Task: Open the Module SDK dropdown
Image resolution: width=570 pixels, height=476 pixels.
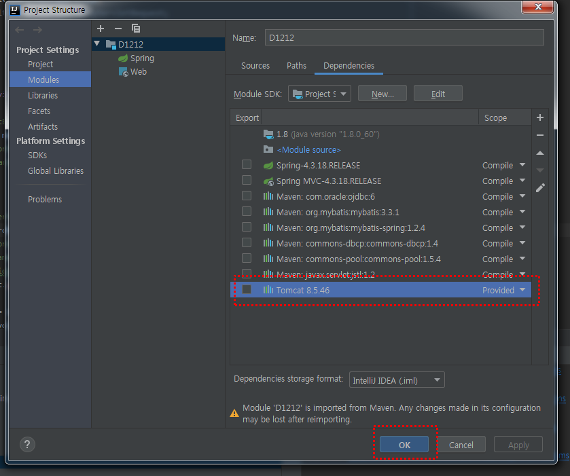Action: pyautogui.click(x=319, y=94)
